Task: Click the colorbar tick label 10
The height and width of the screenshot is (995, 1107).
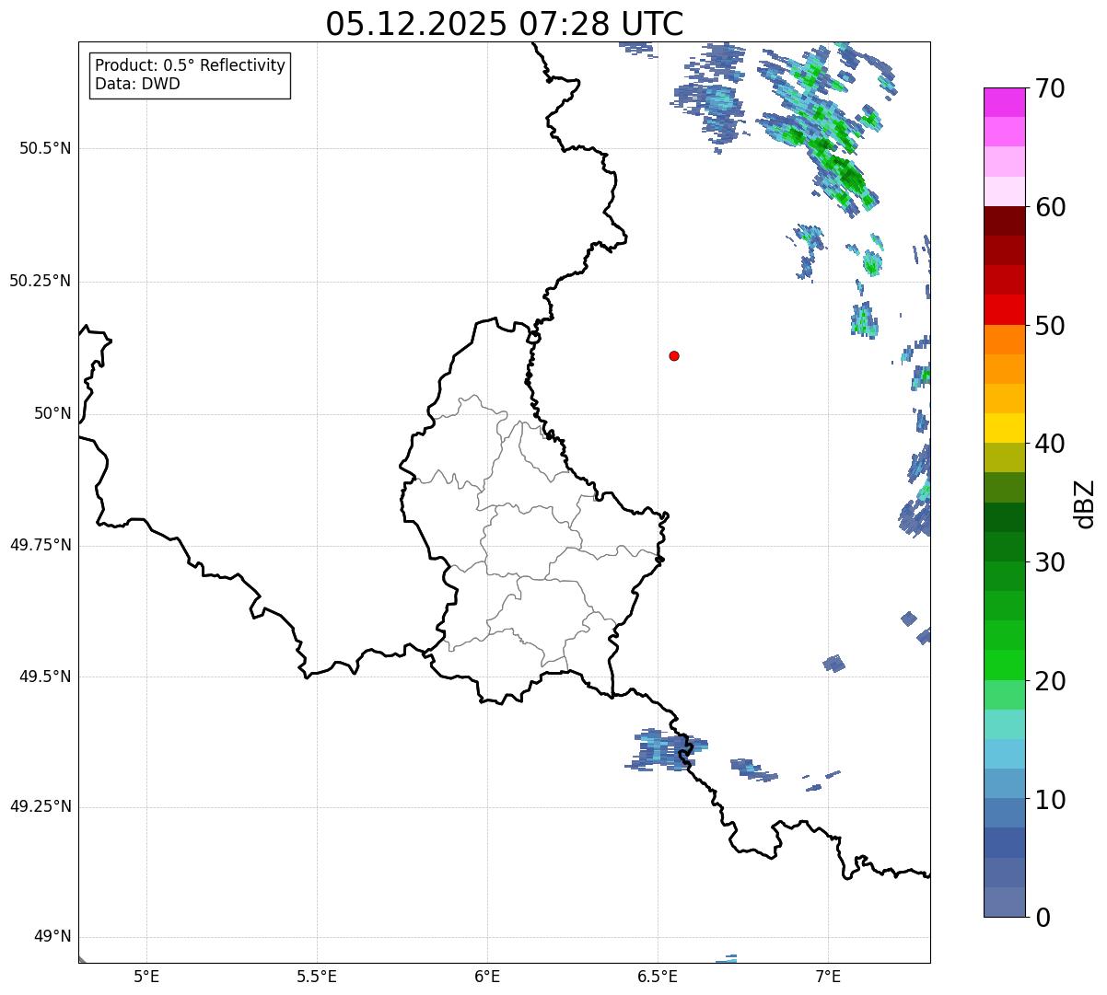Action: (x=1050, y=799)
